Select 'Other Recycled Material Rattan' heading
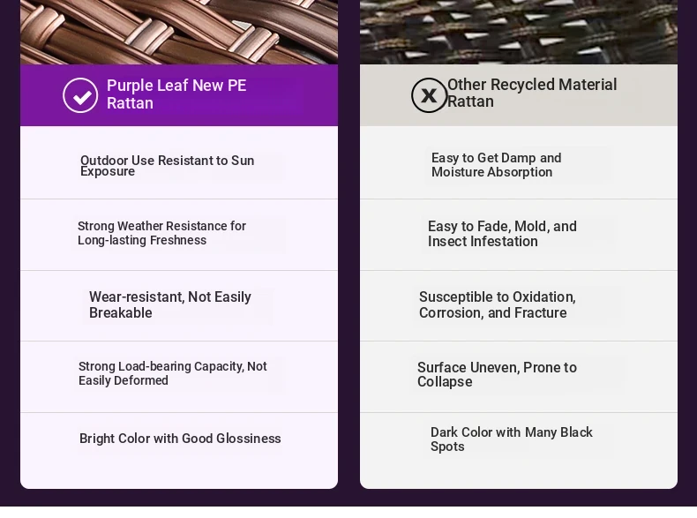Image resolution: width=697 pixels, height=518 pixels. pyautogui.click(x=532, y=93)
